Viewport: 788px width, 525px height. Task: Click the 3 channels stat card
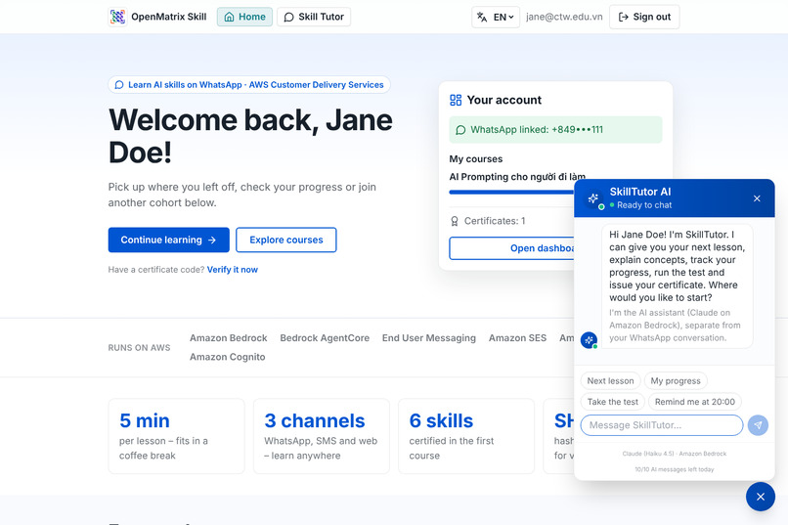click(321, 436)
